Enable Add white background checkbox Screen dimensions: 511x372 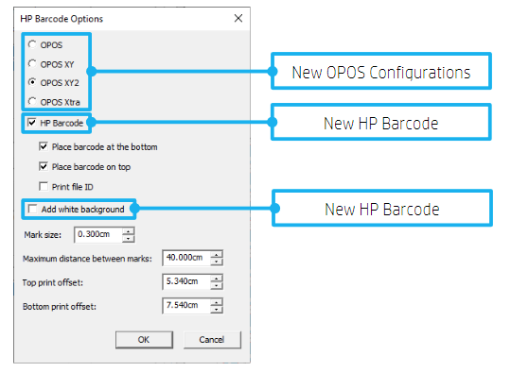pos(32,209)
